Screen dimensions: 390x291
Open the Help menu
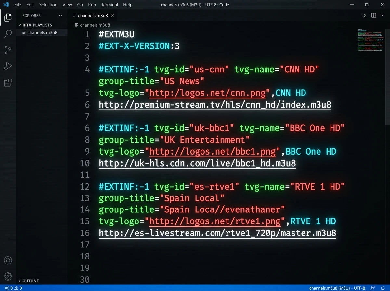128,5
